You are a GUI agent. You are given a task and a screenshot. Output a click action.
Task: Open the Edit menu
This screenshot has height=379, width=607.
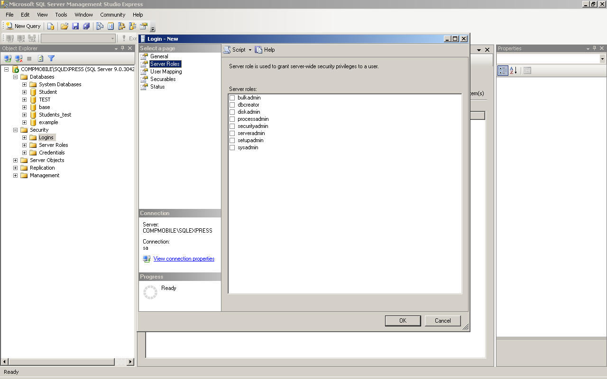coord(25,15)
